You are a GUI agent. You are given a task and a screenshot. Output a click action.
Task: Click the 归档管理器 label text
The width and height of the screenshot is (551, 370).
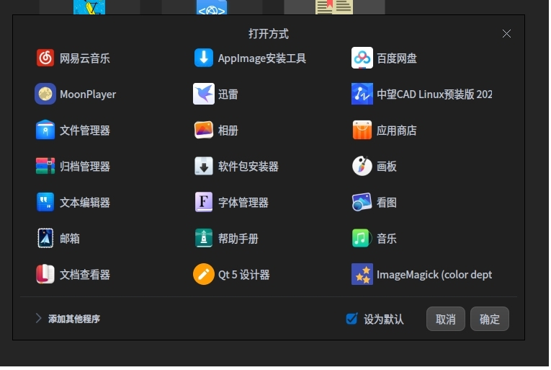(85, 167)
